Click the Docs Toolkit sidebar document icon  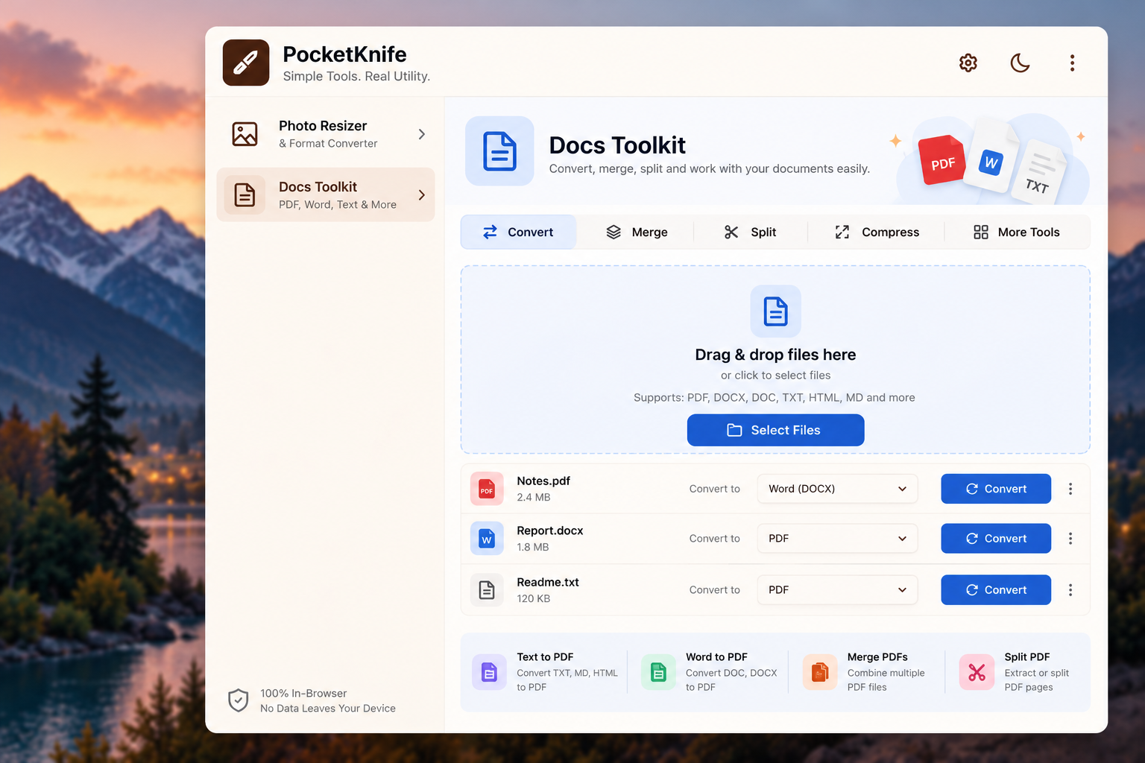(x=245, y=195)
